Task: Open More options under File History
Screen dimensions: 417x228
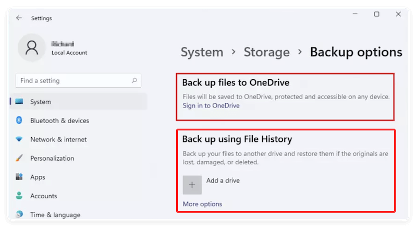Action: pos(202,204)
